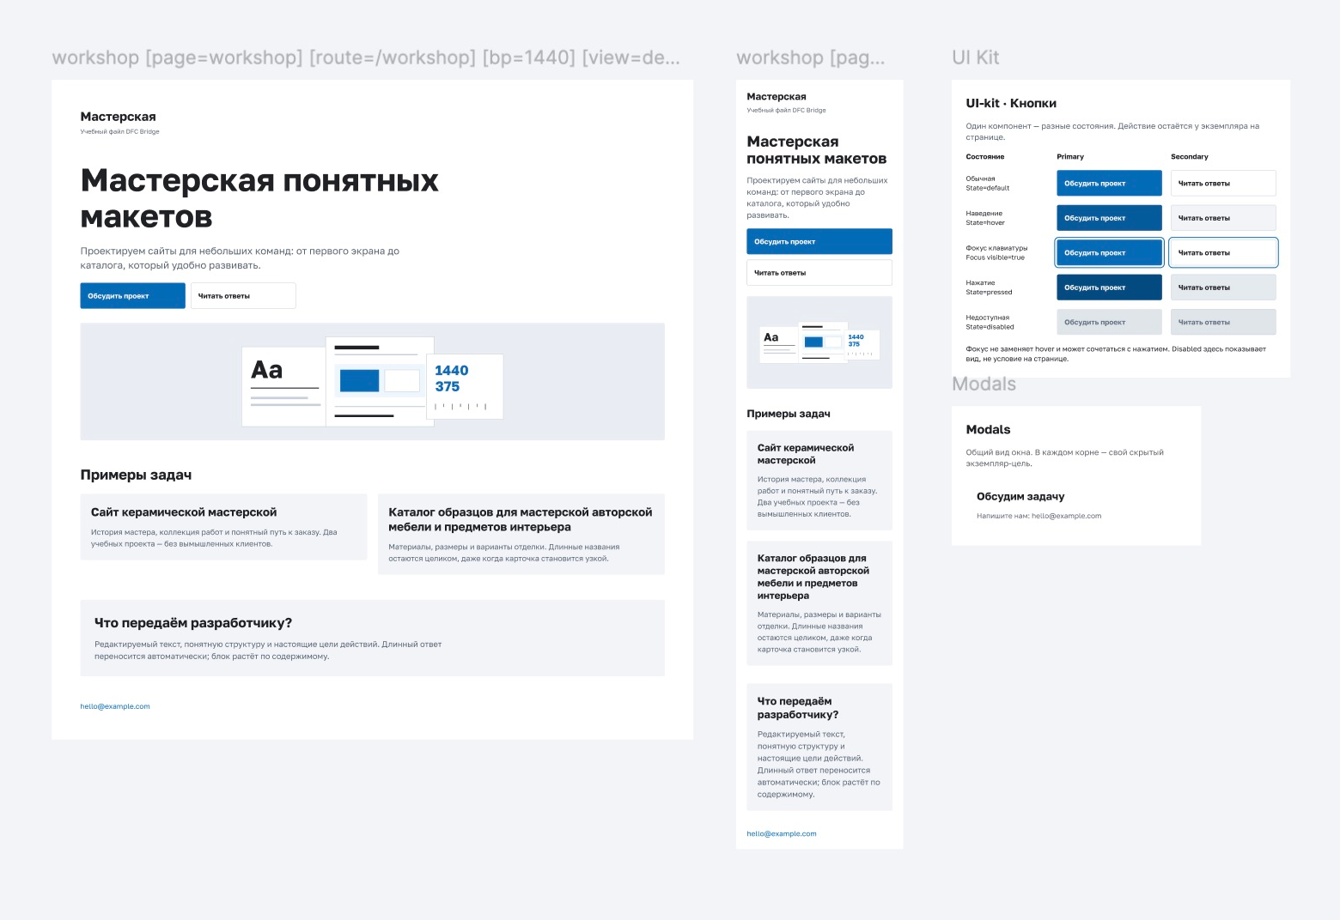Select the default-state Primary button in UI kit

click(x=1109, y=184)
